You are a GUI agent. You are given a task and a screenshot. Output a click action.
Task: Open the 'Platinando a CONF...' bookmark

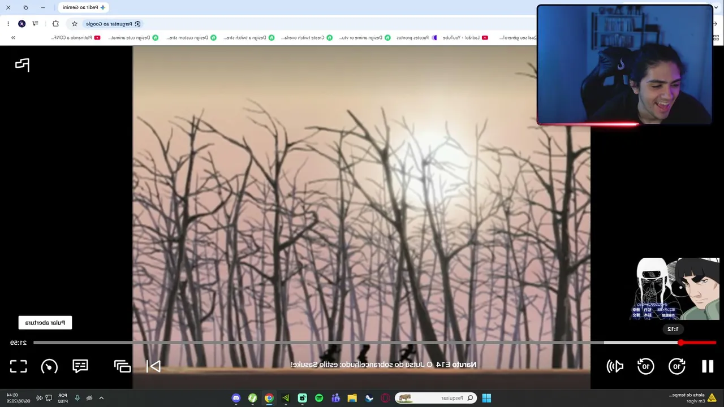[x=75, y=38]
